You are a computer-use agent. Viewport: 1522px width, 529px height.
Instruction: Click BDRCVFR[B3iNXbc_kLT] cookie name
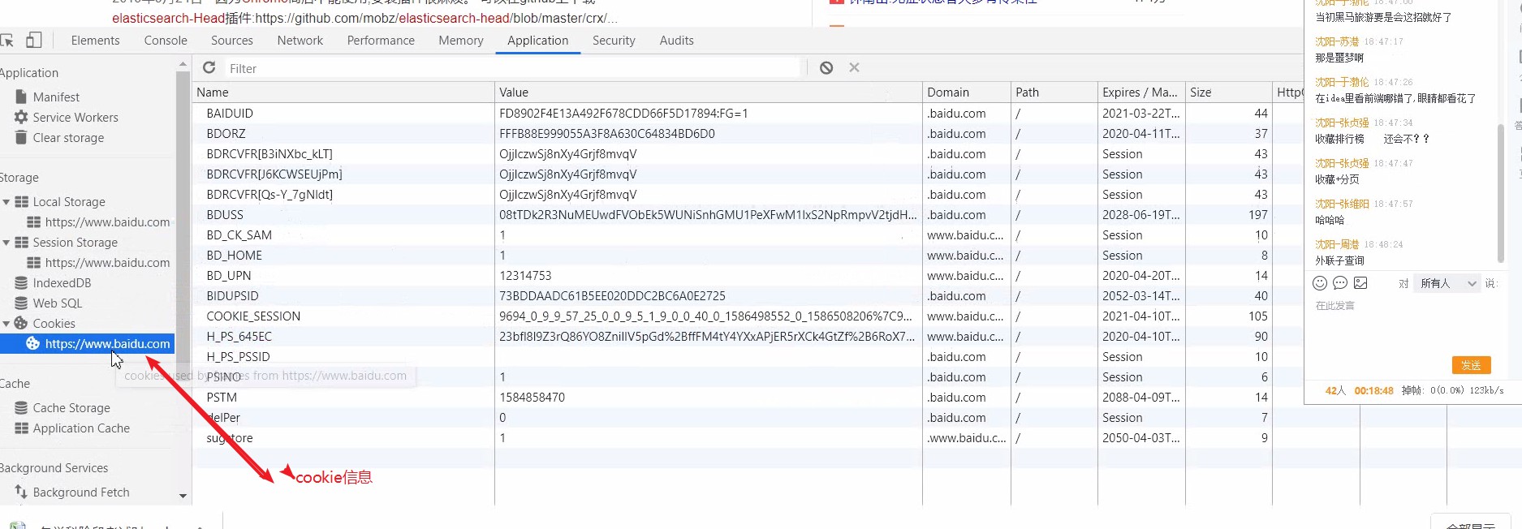[269, 153]
